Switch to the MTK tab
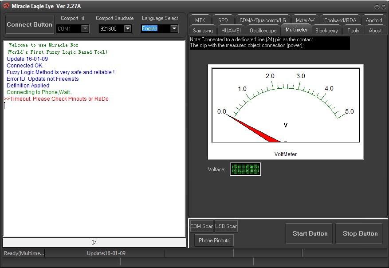The image size is (389, 268). click(200, 20)
